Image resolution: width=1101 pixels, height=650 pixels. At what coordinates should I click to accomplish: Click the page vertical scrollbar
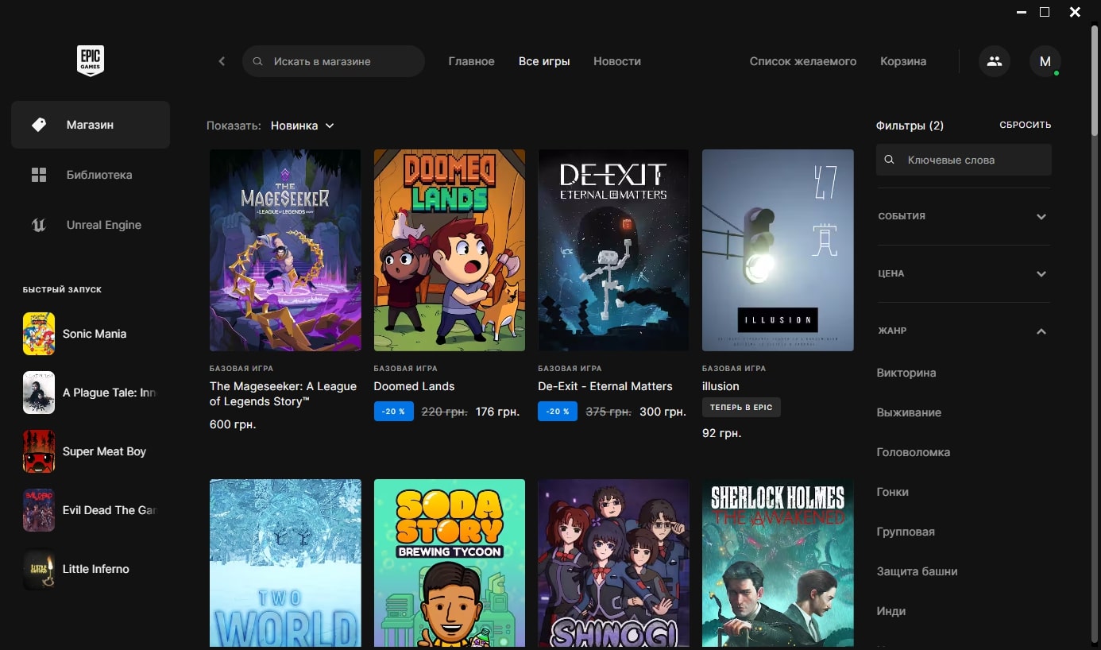tap(1095, 79)
